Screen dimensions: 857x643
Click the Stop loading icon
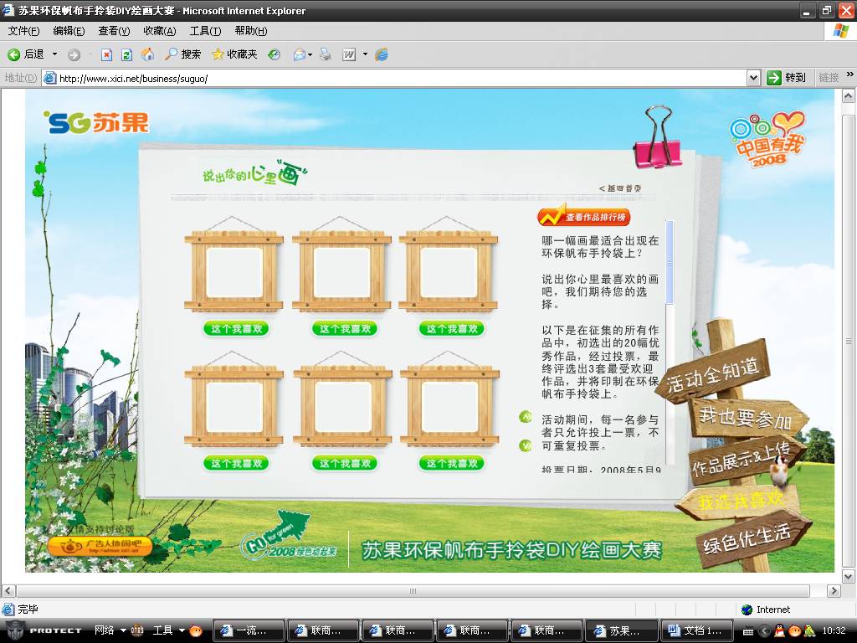coord(106,54)
